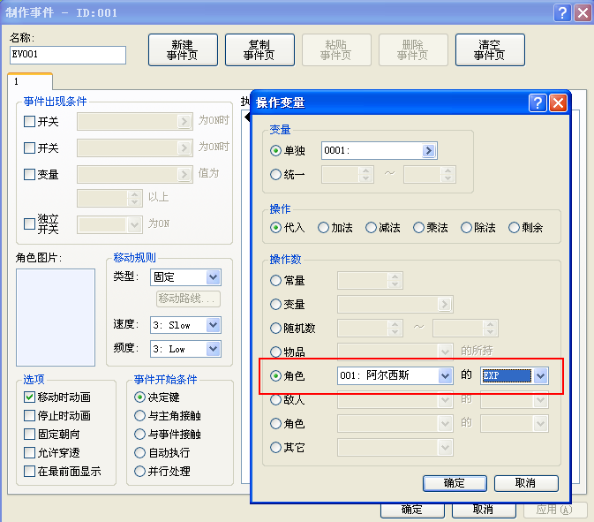Toggle 固定朝向 checkbox
The height and width of the screenshot is (522, 594).
(29, 434)
